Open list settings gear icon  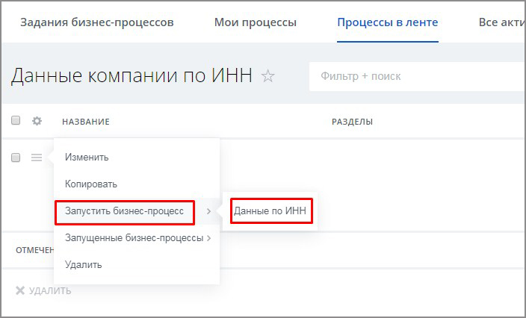(37, 121)
